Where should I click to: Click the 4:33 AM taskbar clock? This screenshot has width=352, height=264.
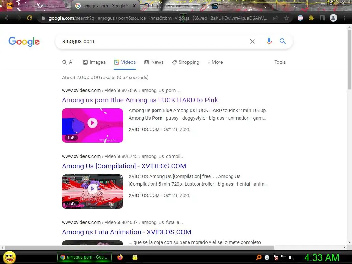pyautogui.click(x=322, y=257)
